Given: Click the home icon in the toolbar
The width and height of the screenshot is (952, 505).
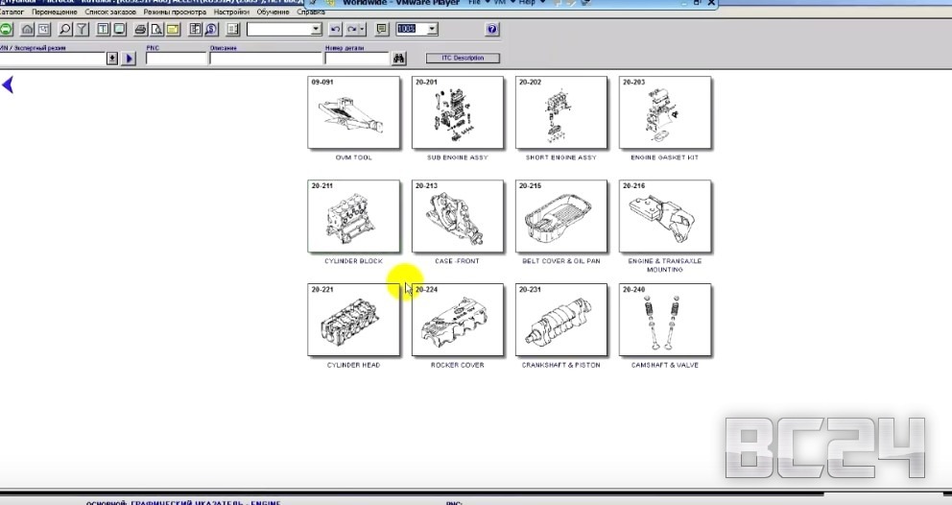Looking at the screenshot, I should pos(27,30).
